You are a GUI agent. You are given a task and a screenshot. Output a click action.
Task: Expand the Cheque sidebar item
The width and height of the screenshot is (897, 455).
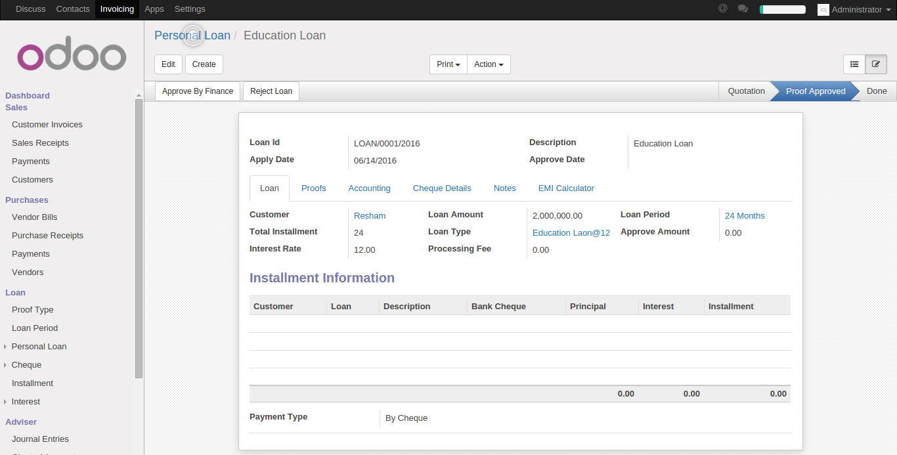(26, 364)
